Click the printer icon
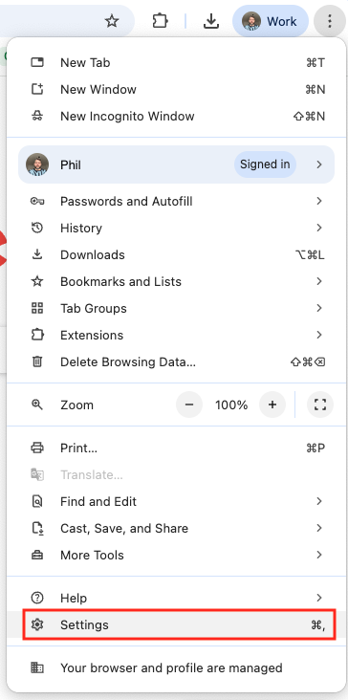The width and height of the screenshot is (348, 700). [x=37, y=448]
